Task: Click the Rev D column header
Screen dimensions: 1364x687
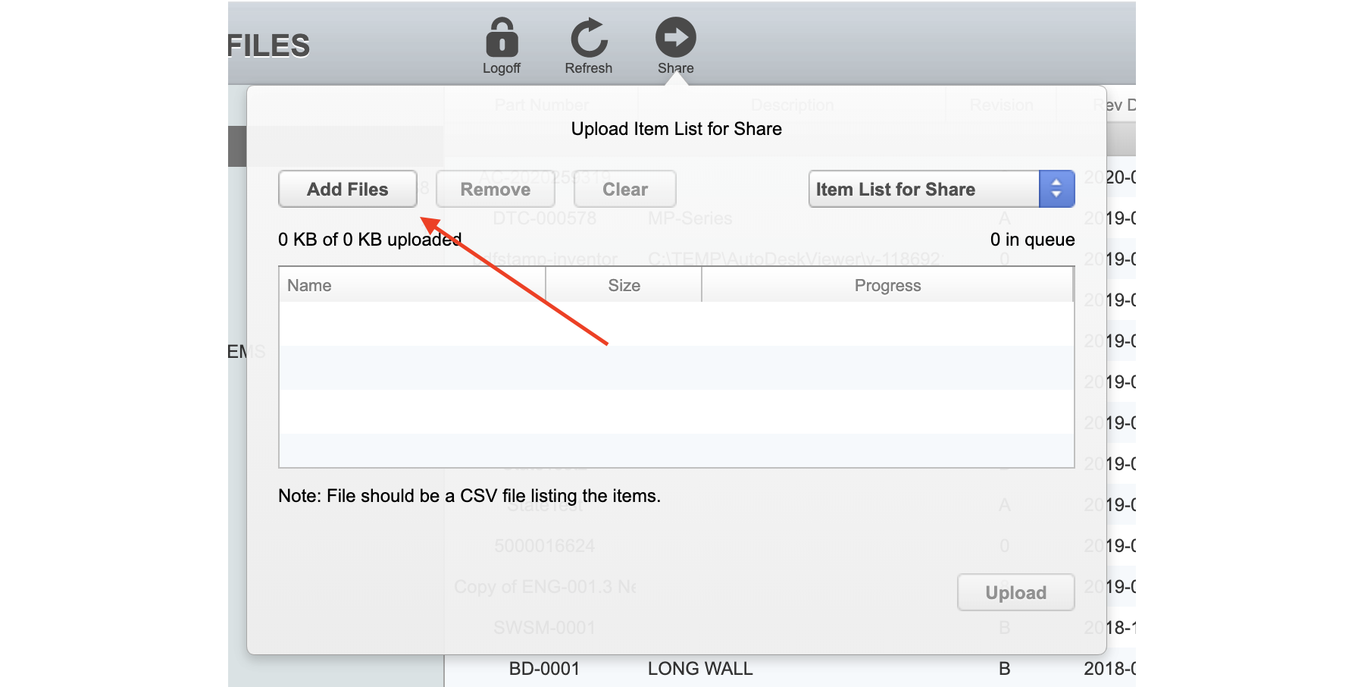Action: click(x=1114, y=105)
